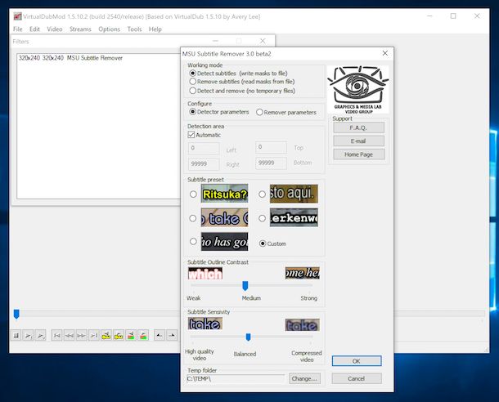Open the Video menu
This screenshot has width=499, height=402.
55,29
